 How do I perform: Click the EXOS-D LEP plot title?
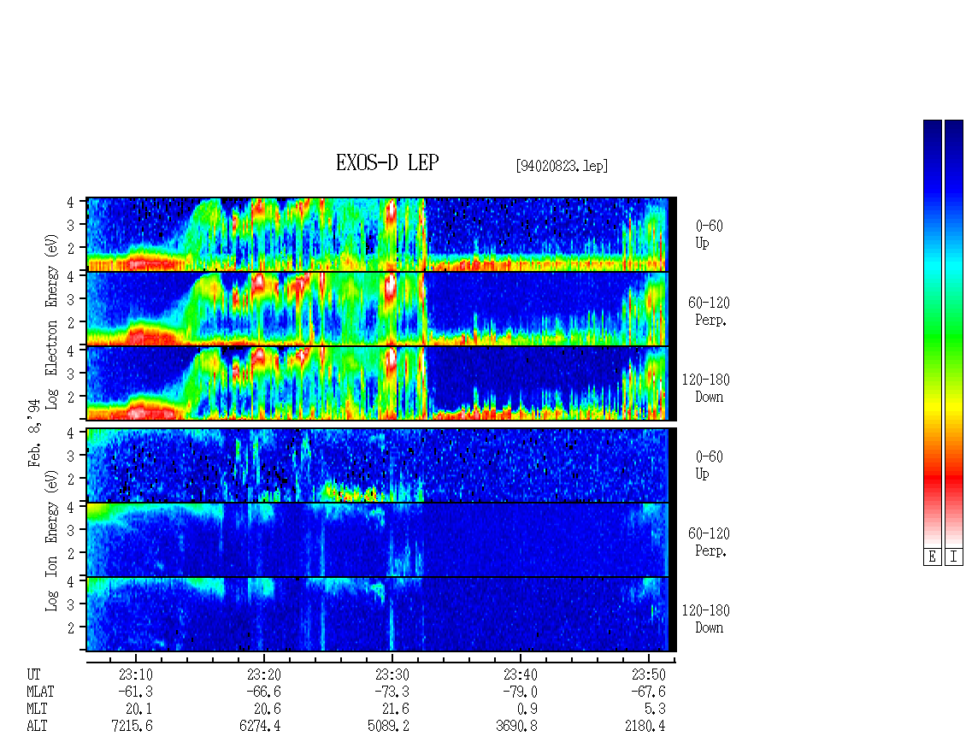[x=387, y=162]
